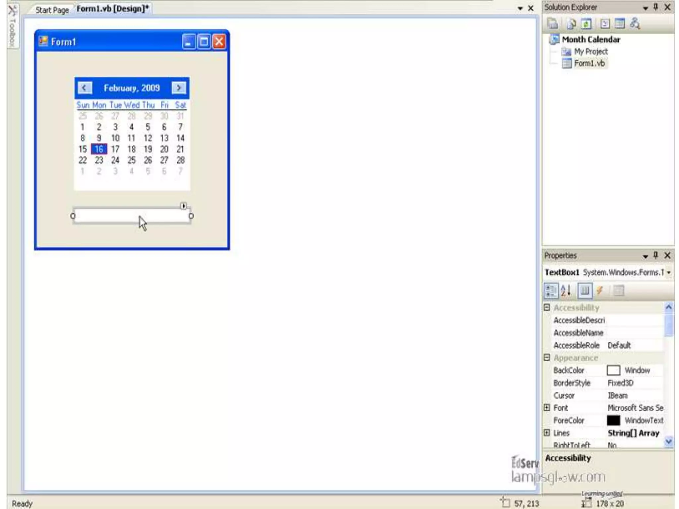Image resolution: width=679 pixels, height=509 pixels.
Task: Select the AccessibleName property row
Action: (603, 333)
